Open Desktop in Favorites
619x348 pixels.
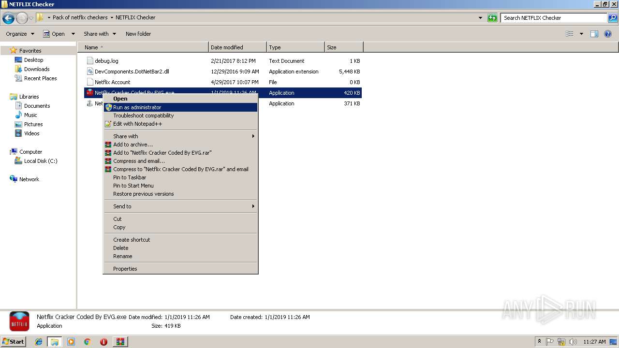point(33,60)
